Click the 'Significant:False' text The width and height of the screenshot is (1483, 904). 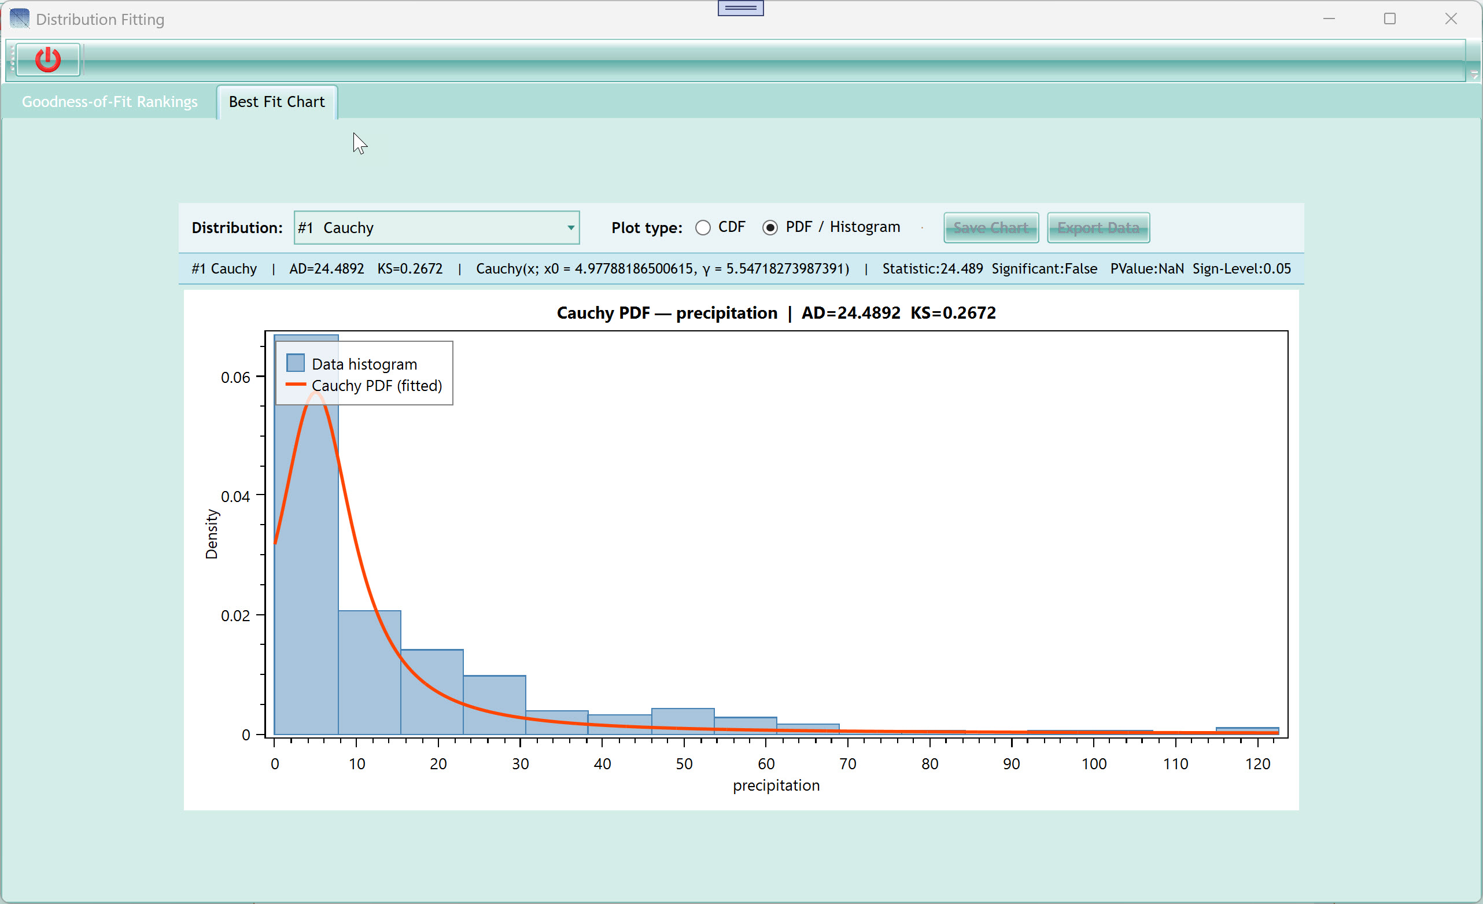coord(1044,268)
